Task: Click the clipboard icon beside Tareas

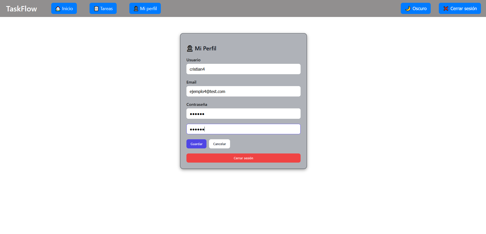Action: point(96,9)
